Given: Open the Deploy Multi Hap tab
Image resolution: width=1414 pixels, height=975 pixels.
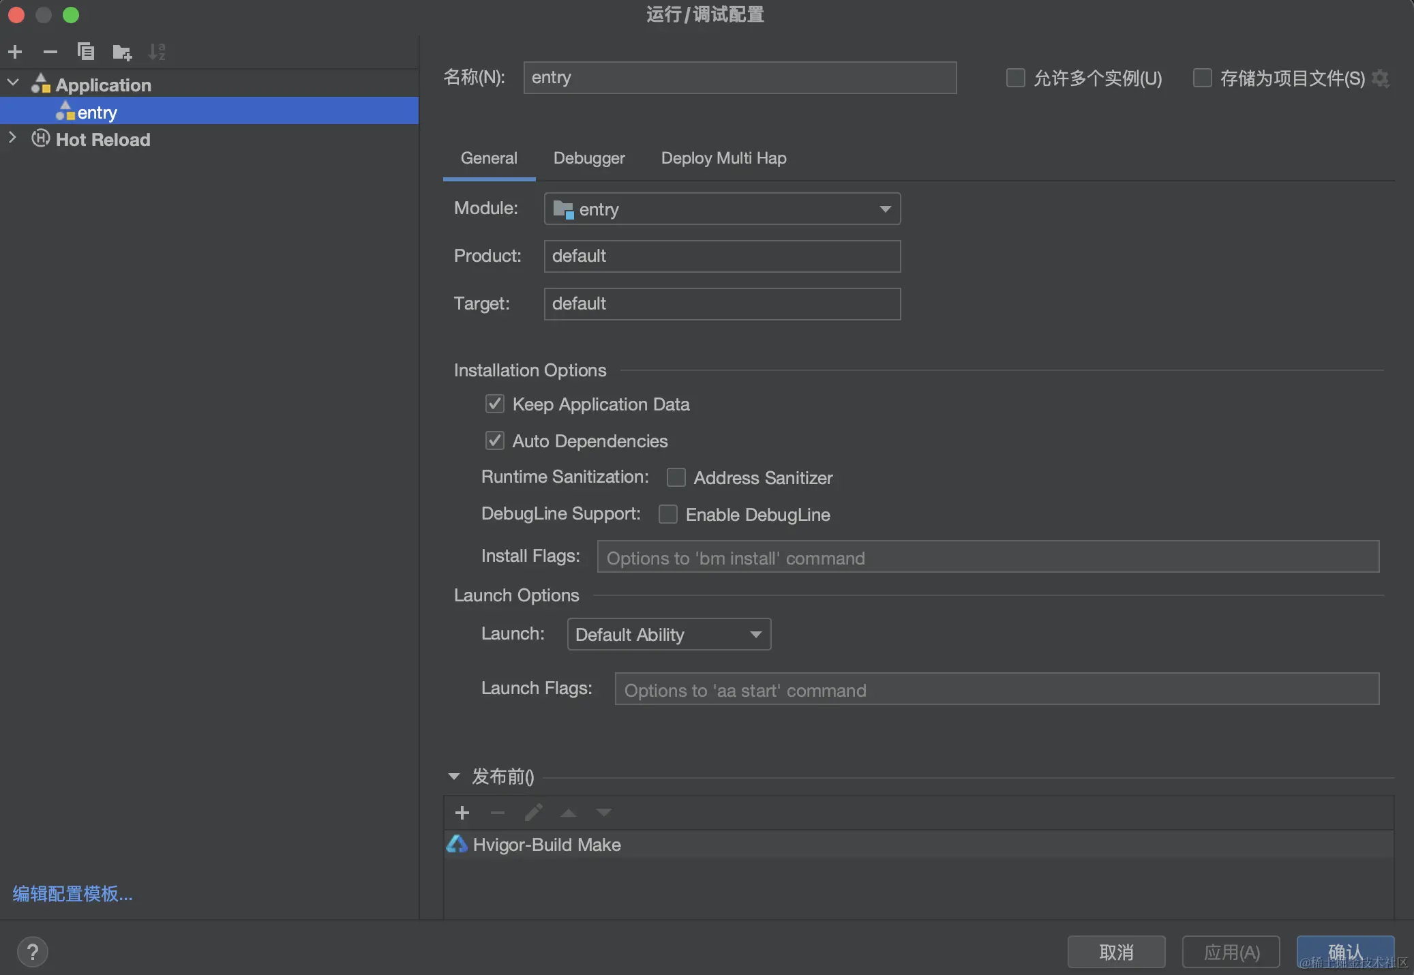Looking at the screenshot, I should click(x=723, y=158).
